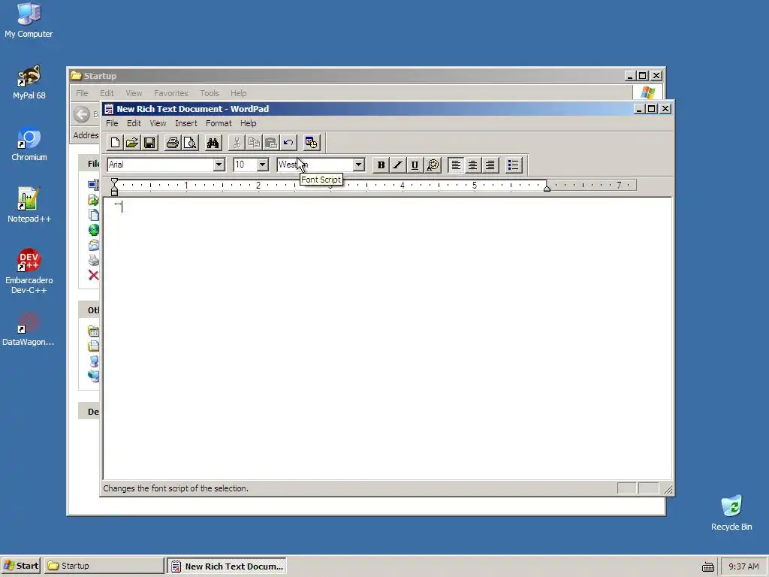
Task: Save the document with floppy disk icon
Action: point(149,143)
